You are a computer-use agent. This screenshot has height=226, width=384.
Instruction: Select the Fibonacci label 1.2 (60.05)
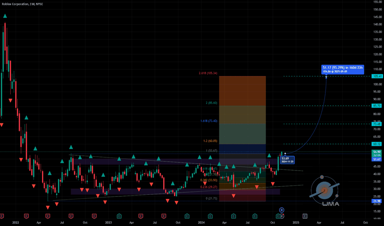point(210,141)
